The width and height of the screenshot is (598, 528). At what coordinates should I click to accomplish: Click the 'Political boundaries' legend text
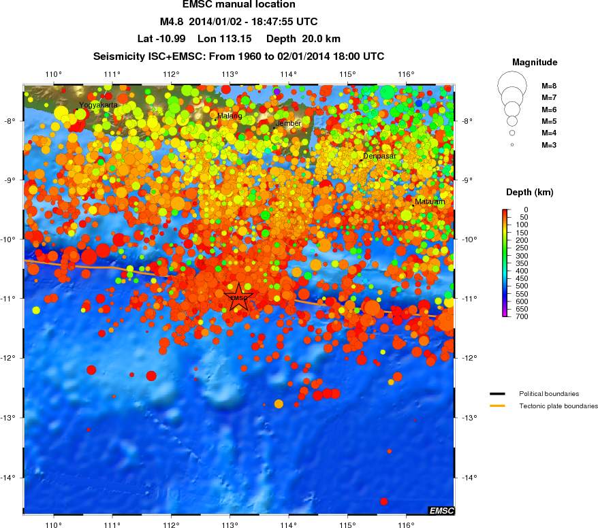click(549, 393)
